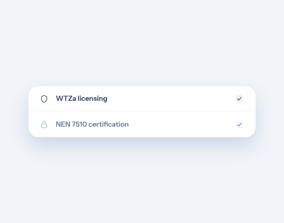Expand the NEN 7510 certification row
Viewport: 284px width, 223px height.
point(142,125)
